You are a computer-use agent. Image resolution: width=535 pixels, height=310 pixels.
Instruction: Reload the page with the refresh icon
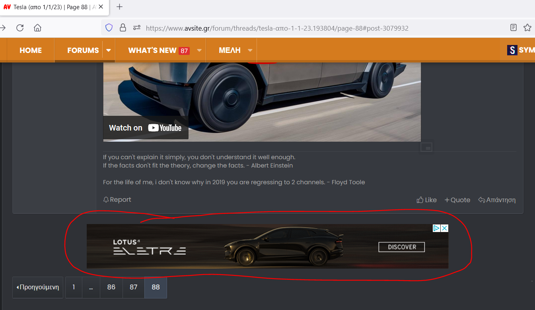20,28
